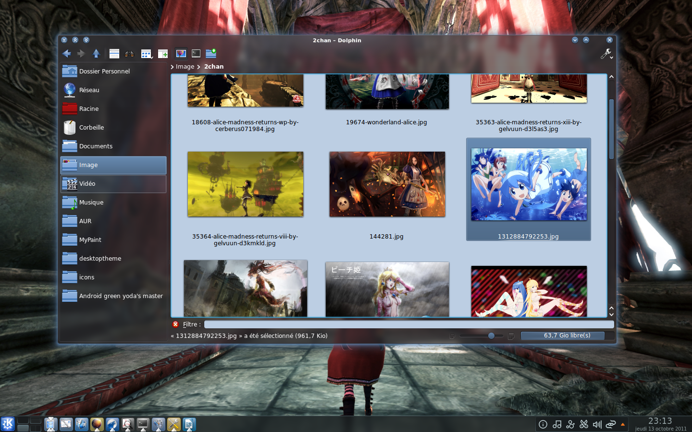Open the volume control tray icon
Image resolution: width=692 pixels, height=432 pixels.
coord(597,424)
